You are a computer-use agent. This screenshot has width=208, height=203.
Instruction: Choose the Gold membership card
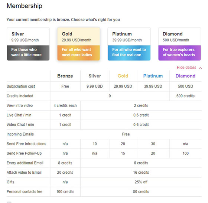pos(78,44)
